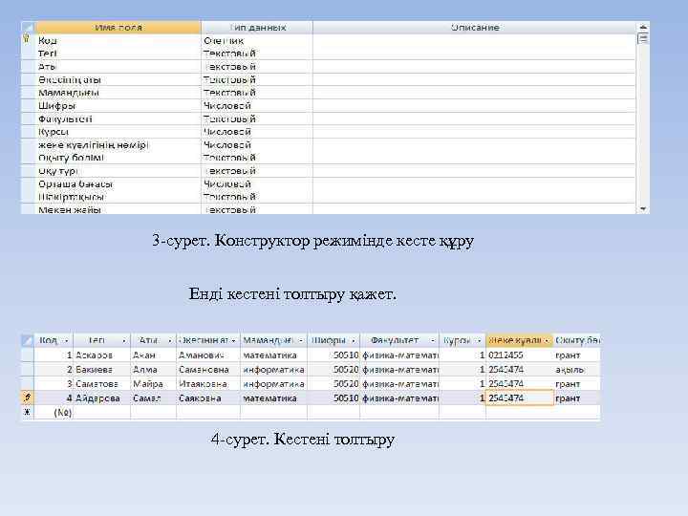This screenshot has width=688, height=516.
Task: Click the Саматова surname cell
Action: coord(102,384)
